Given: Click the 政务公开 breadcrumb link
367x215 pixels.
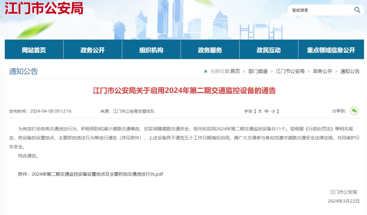Looking at the screenshot, I should [x=322, y=71].
